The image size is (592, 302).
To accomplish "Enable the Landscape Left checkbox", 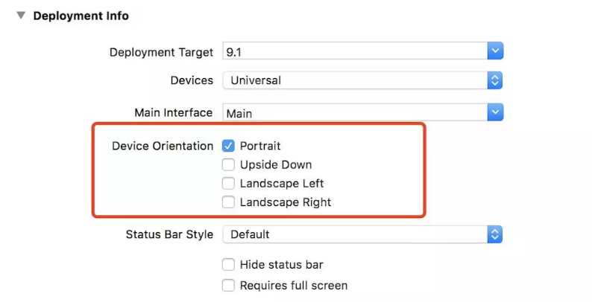I will pyautogui.click(x=228, y=183).
